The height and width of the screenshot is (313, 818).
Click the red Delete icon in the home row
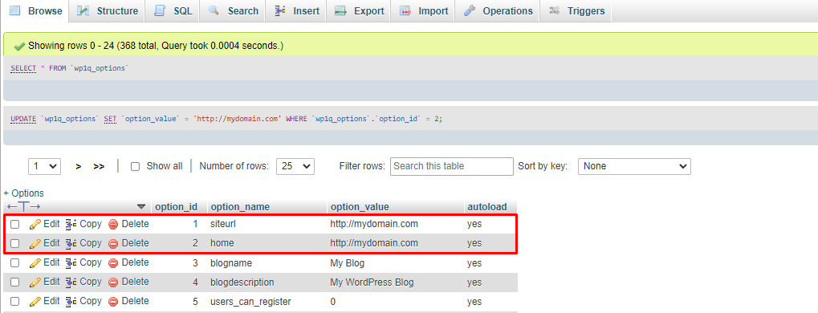[x=113, y=243]
